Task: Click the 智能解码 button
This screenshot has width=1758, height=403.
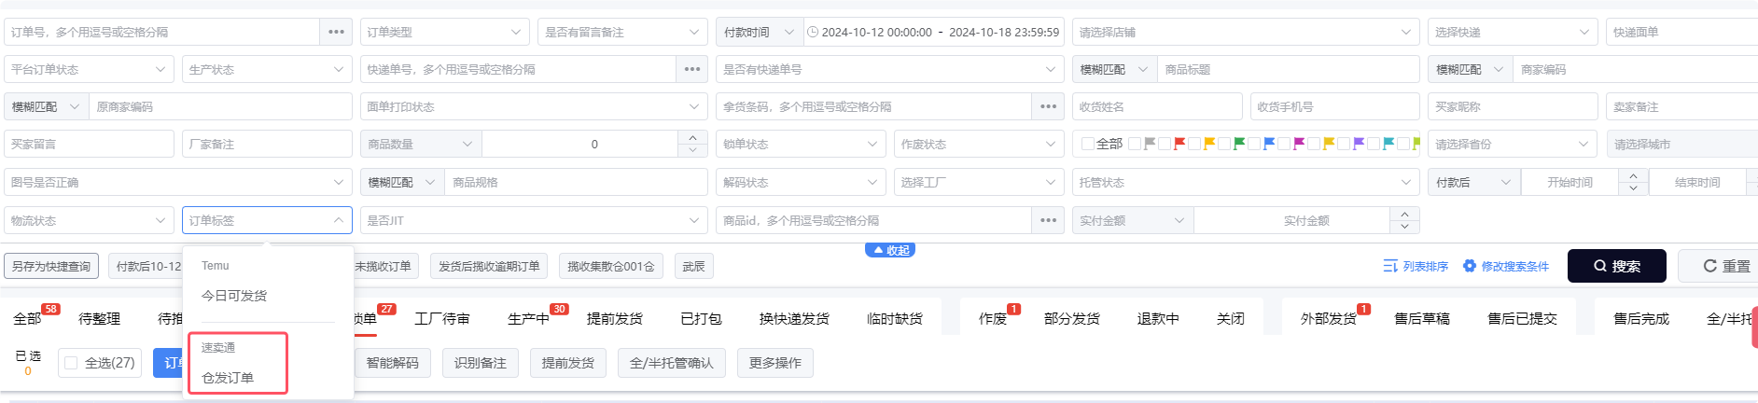Action: 393,363
